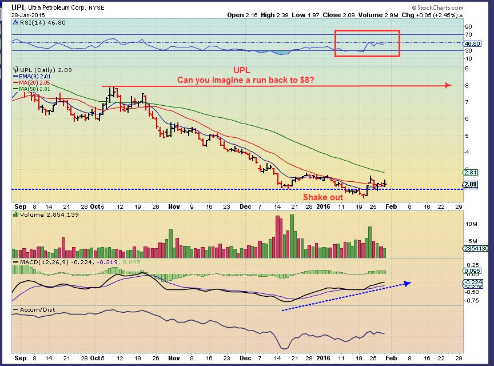
Task: Click the MA(50) 2.81 legend entry
Action: click(31, 89)
